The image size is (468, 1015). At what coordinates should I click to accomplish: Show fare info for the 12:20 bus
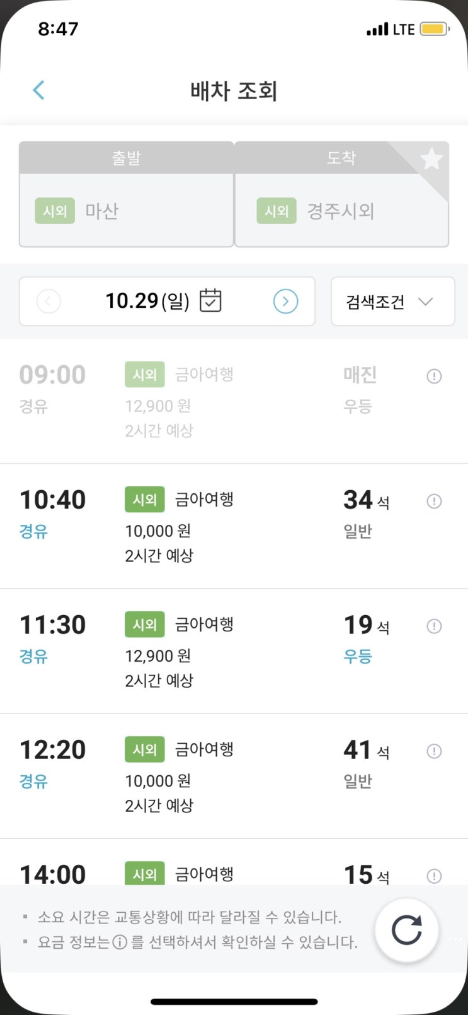point(434,751)
